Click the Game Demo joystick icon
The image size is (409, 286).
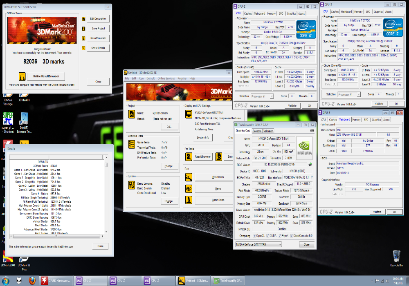[x=189, y=200]
